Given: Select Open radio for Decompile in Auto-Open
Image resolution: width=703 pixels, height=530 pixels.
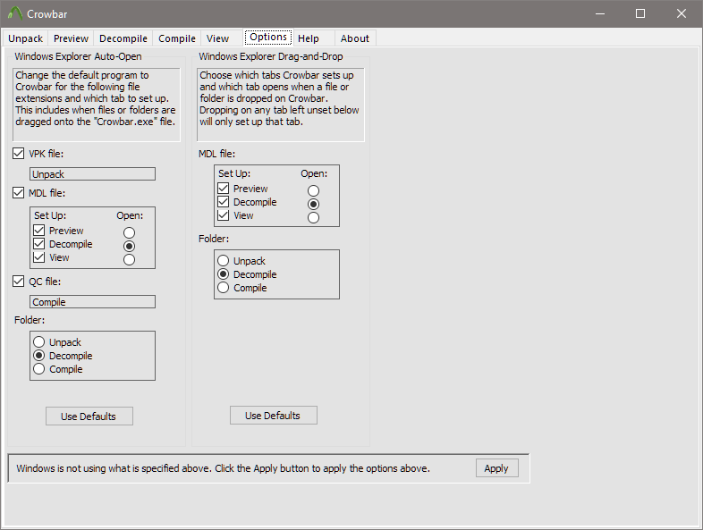Looking at the screenshot, I should 129,246.
